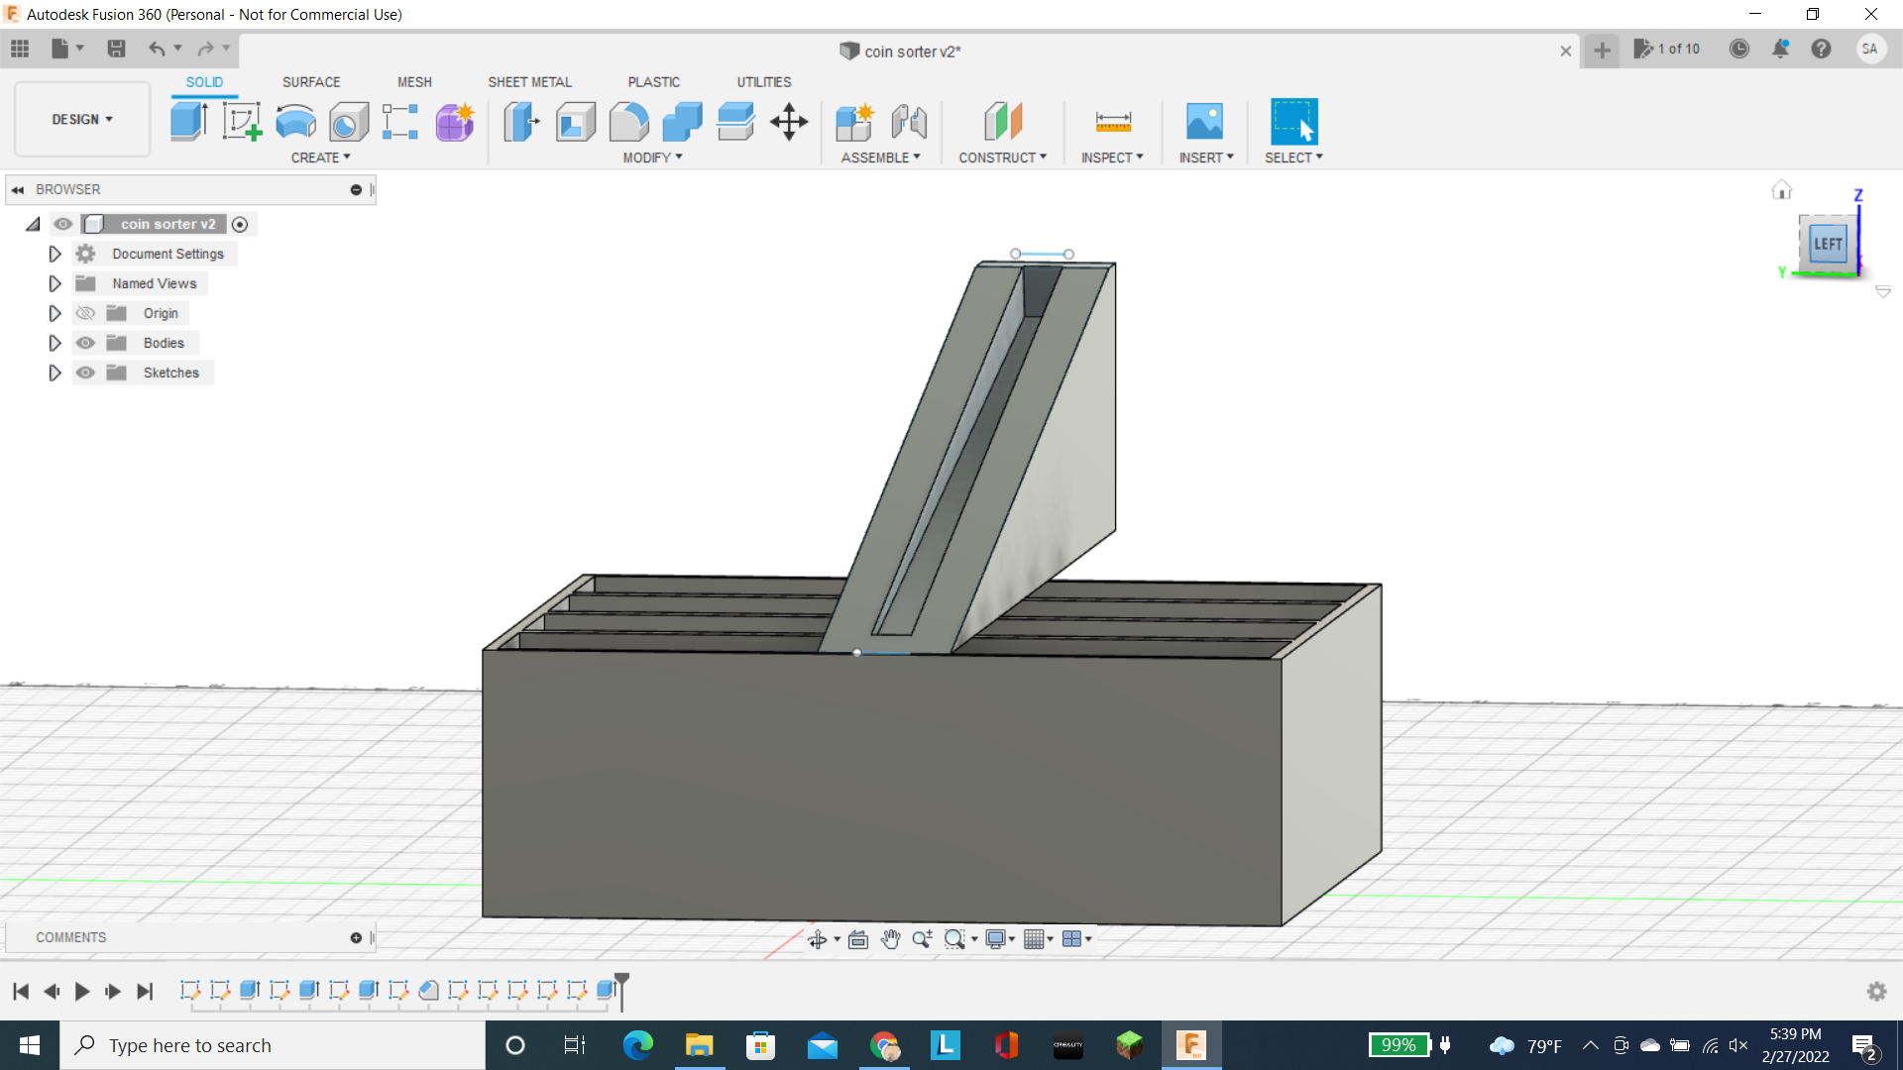Click LEFT face on the ViewCube
This screenshot has height=1070, width=1903.
click(x=1827, y=243)
